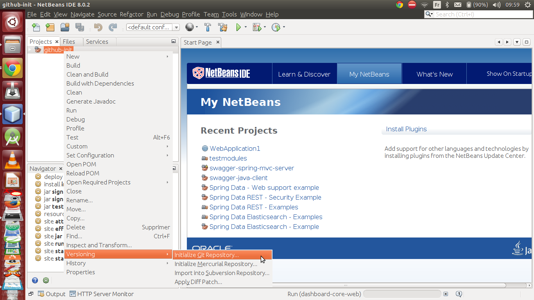The image size is (534, 300).
Task: Click the Profile Project clock icon
Action: pos(276,27)
